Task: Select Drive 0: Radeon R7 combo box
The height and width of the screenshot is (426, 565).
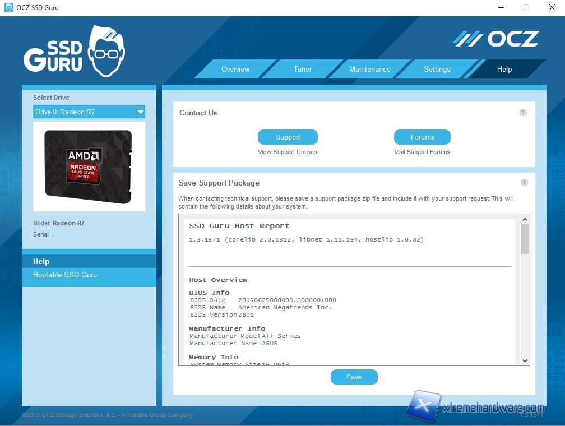Action: pos(84,112)
